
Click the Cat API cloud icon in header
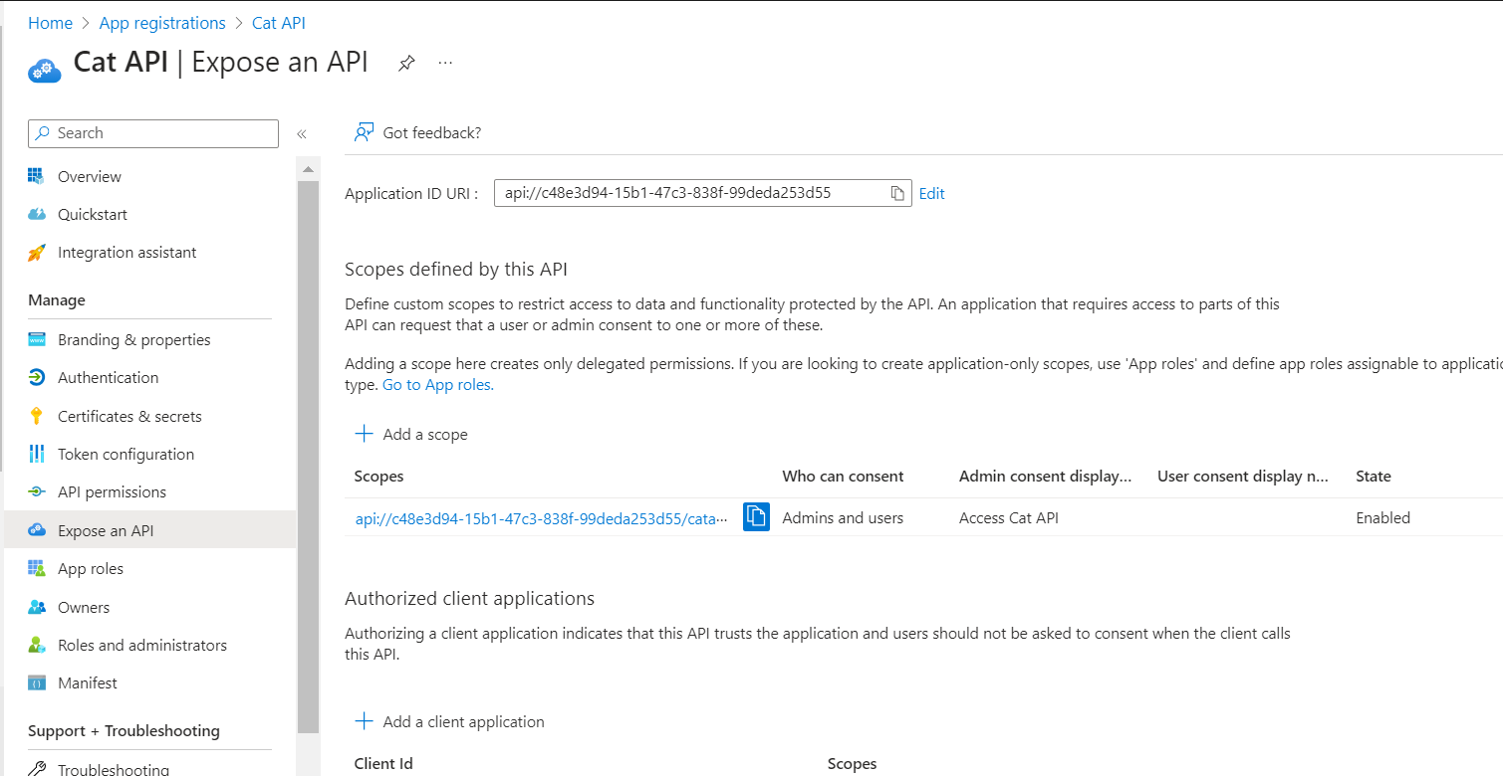pyautogui.click(x=45, y=70)
